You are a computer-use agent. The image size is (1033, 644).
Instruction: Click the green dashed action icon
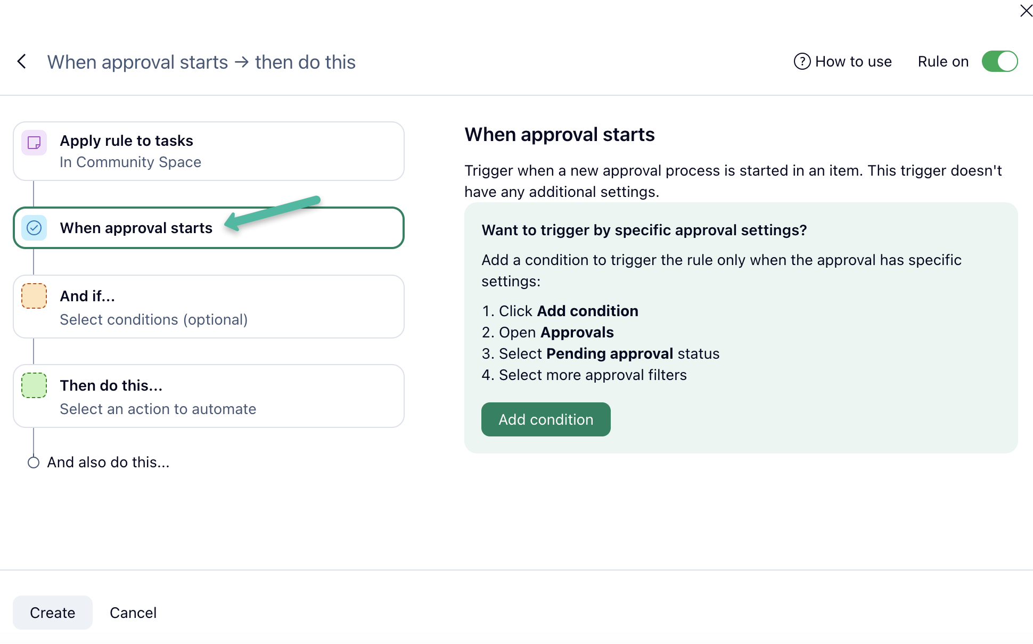tap(34, 385)
